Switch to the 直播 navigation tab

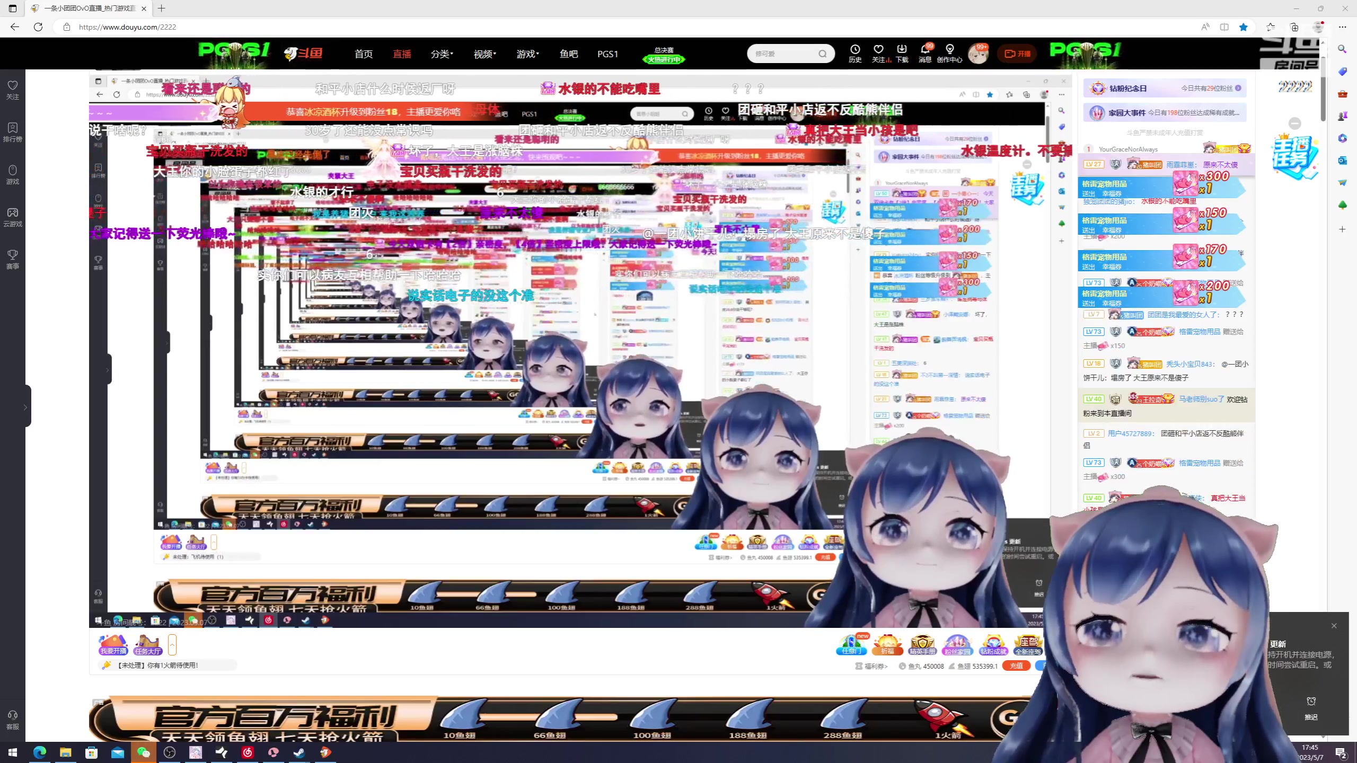402,54
